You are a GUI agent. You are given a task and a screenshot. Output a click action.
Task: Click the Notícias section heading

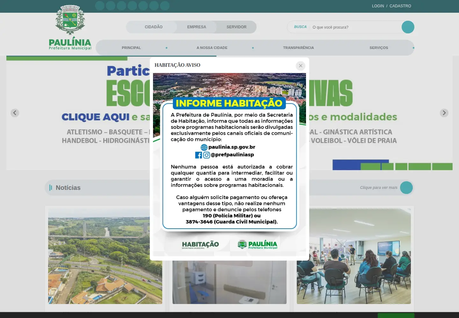tap(68, 188)
